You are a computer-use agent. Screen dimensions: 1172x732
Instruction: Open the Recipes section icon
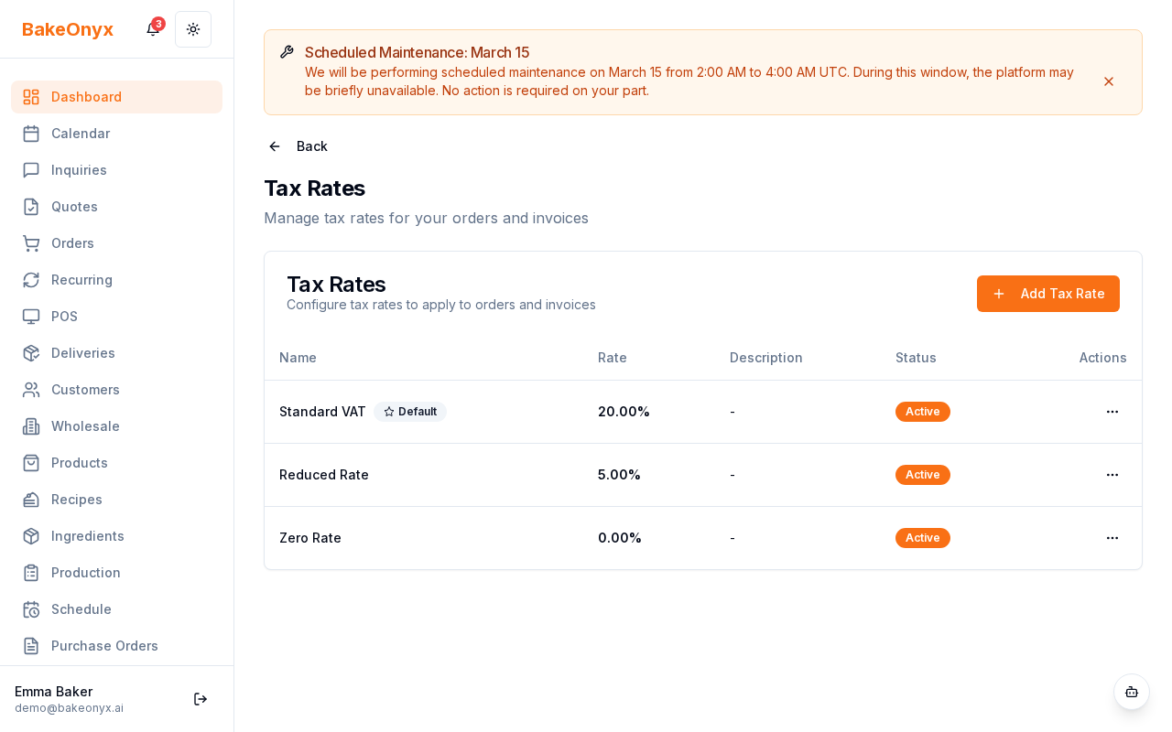(x=31, y=500)
